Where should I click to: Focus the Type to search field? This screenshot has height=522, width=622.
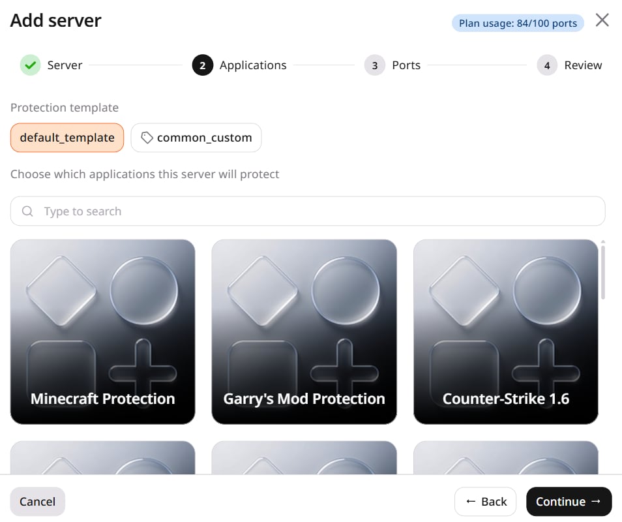(308, 211)
